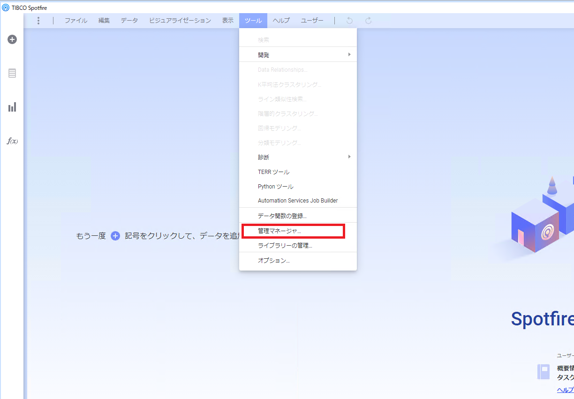Screen dimensions: 574x399
Task: Open ライブラリーの管理... entry
Action: click(298, 245)
